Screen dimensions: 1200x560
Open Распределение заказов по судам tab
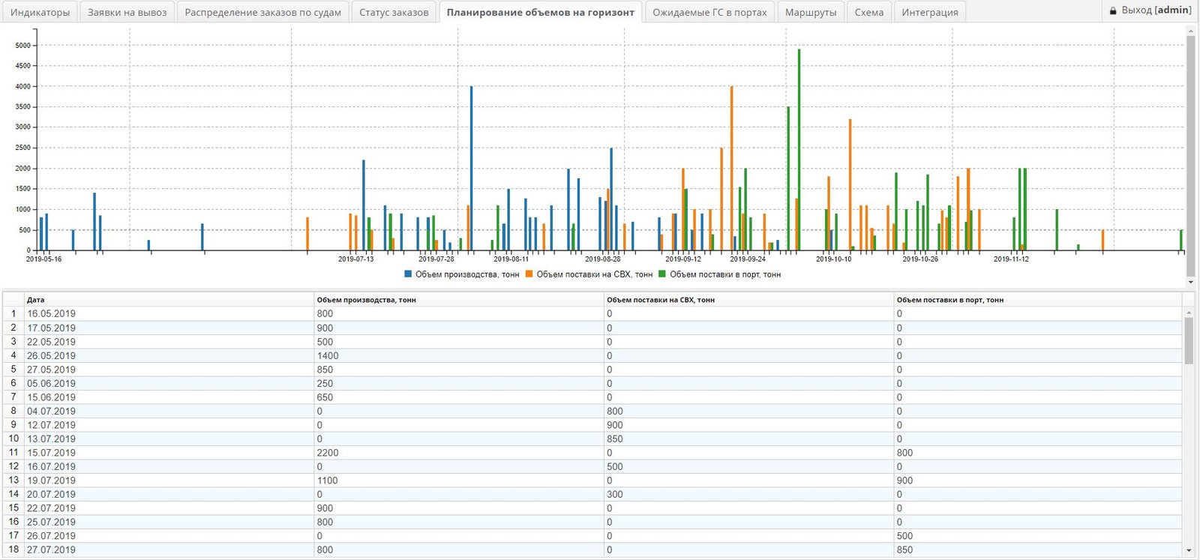(x=262, y=12)
